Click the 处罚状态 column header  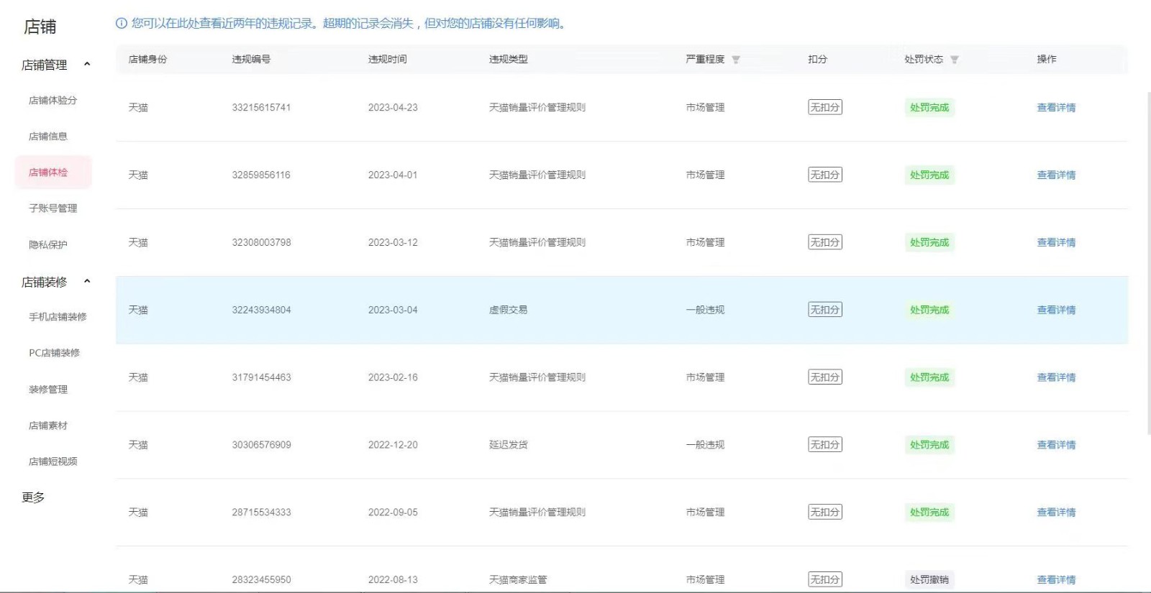[x=924, y=60]
